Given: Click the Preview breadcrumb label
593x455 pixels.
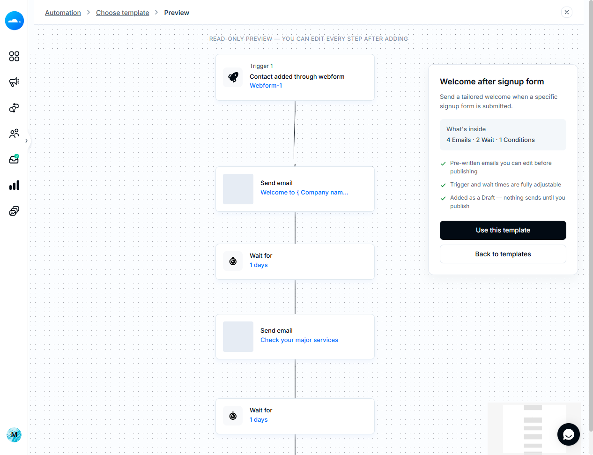Looking at the screenshot, I should (177, 13).
